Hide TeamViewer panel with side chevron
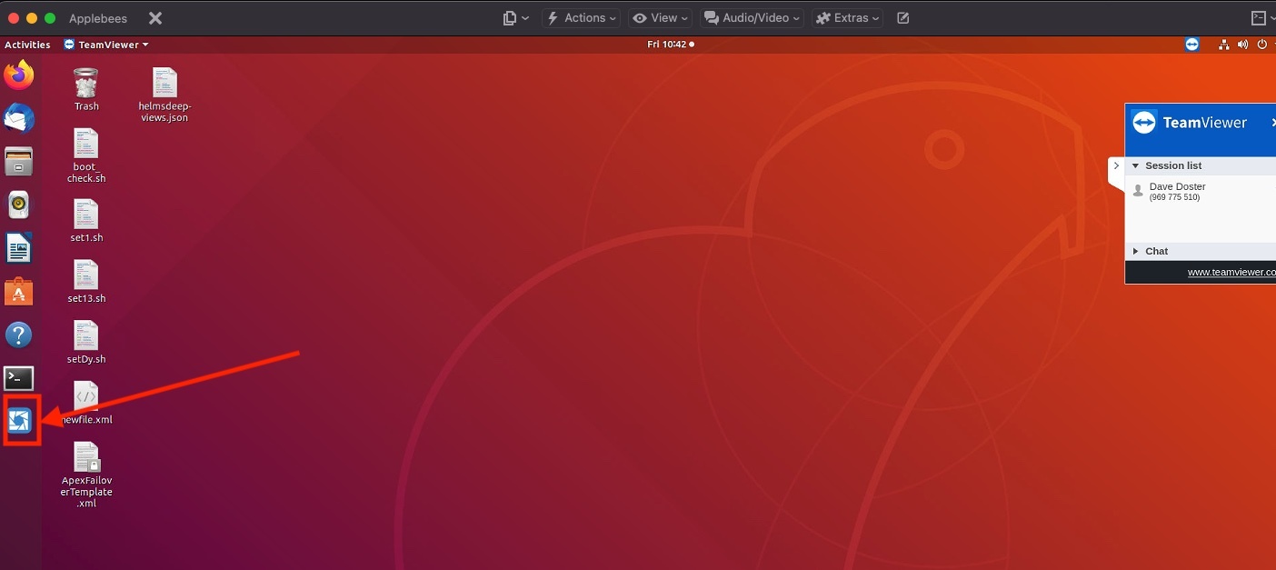Image resolution: width=1276 pixels, height=570 pixels. tap(1116, 165)
